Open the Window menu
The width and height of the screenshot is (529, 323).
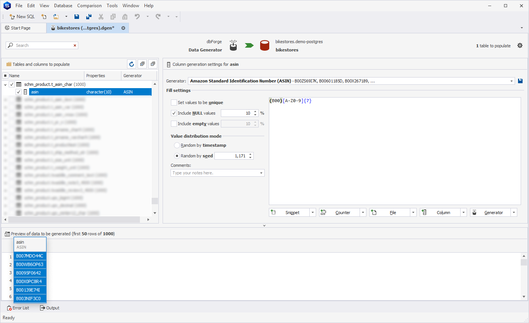tap(131, 6)
